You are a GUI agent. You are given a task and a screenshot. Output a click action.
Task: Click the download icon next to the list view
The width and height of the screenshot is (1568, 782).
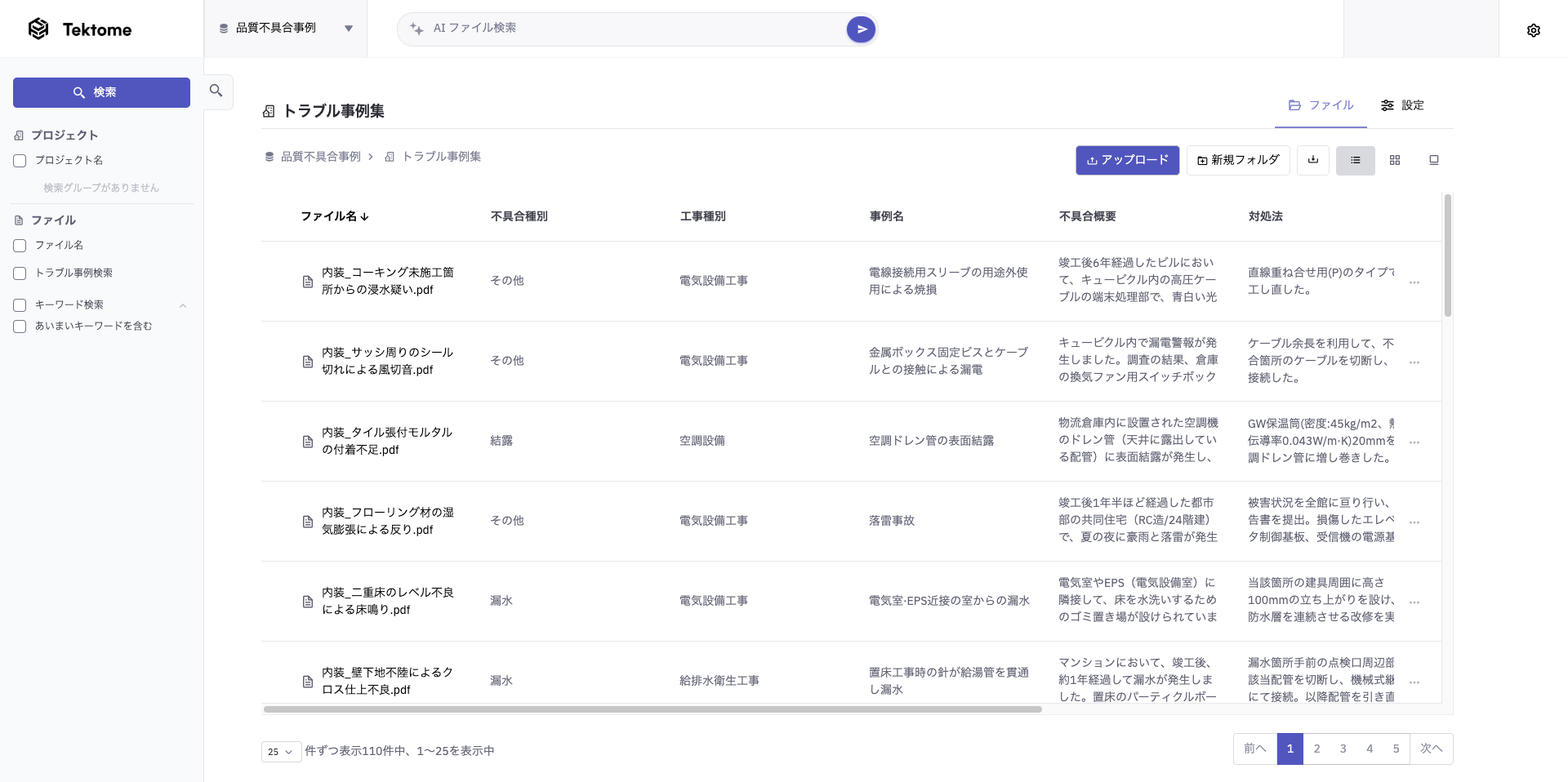(x=1312, y=160)
